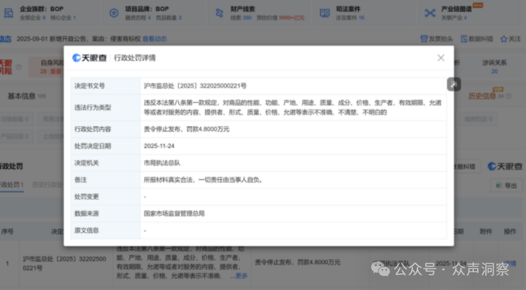526x290 pixels.
Task: Click 国家市场监督管理总局 data source text
Action: point(174,214)
